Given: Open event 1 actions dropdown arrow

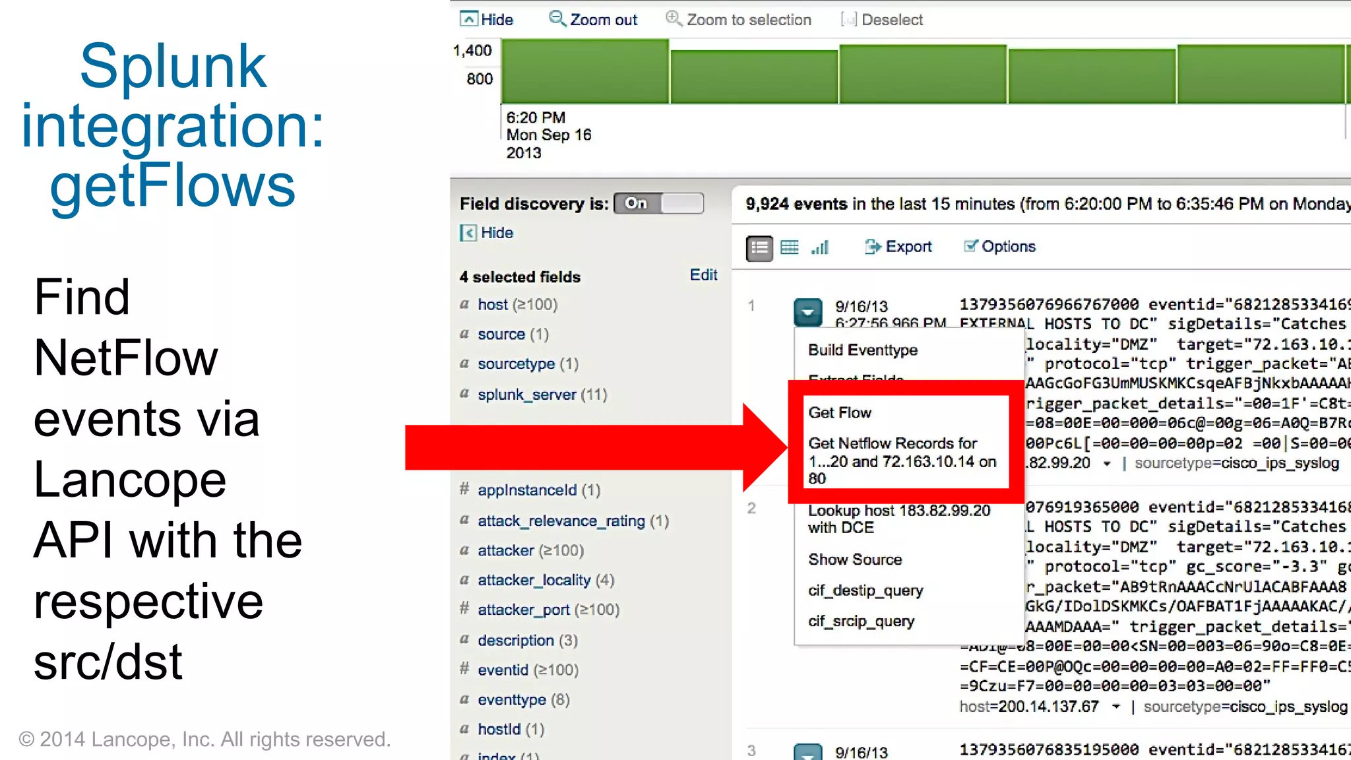Looking at the screenshot, I should (x=807, y=311).
